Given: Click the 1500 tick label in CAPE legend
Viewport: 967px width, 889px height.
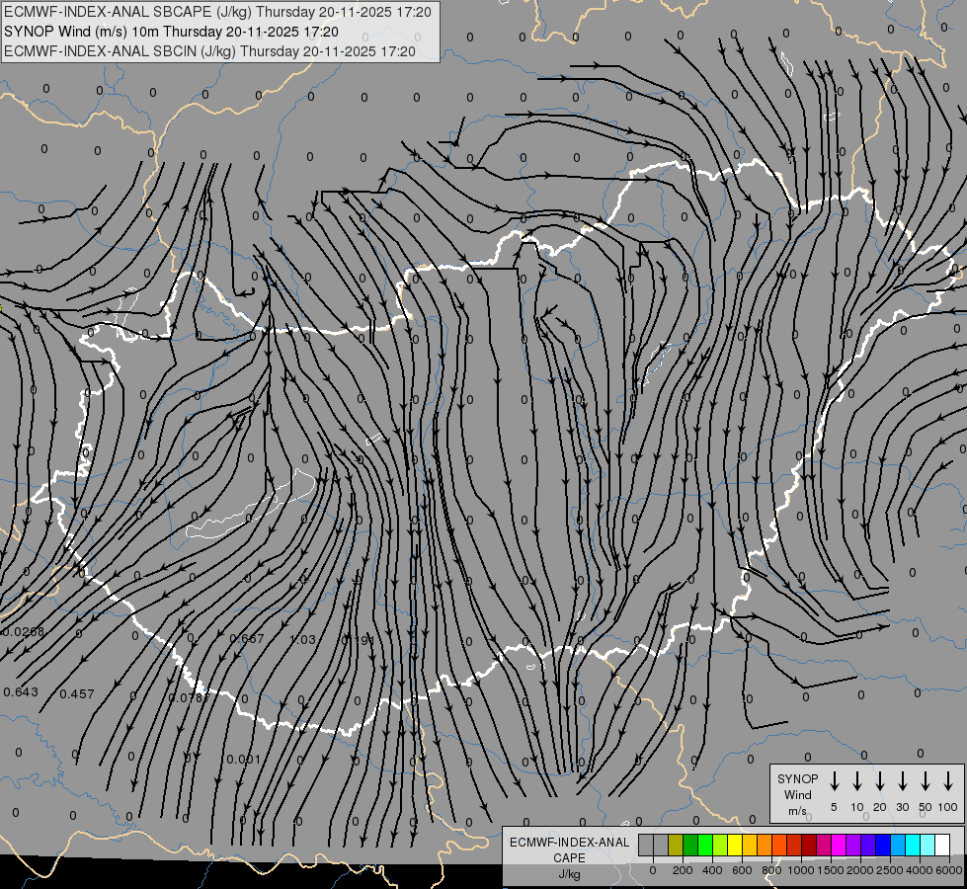Looking at the screenshot, I should click(x=831, y=870).
